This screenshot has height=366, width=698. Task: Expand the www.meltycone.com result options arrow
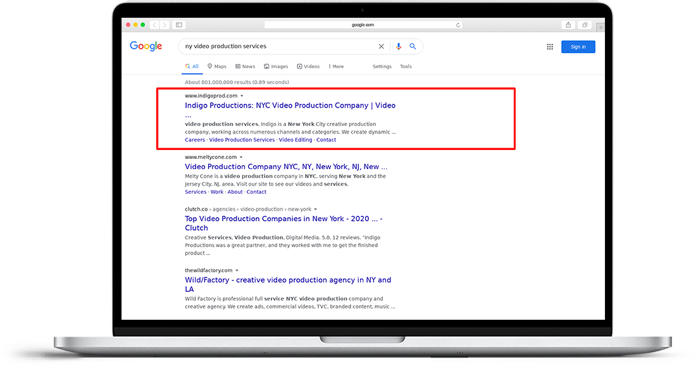tap(241, 157)
